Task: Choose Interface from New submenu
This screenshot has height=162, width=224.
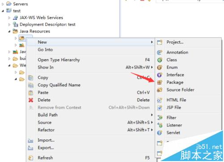Action: click(x=188, y=75)
